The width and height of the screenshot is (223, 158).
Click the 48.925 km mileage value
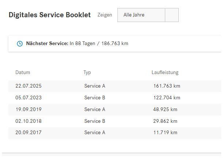tap(165, 109)
